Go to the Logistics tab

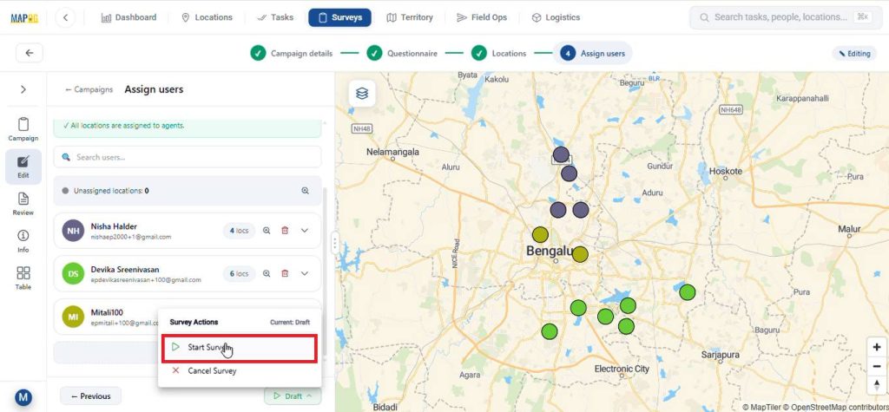(x=556, y=17)
